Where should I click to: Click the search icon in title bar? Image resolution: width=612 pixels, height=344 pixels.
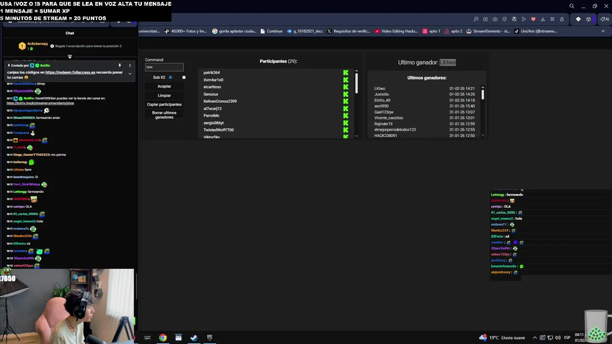click(572, 6)
